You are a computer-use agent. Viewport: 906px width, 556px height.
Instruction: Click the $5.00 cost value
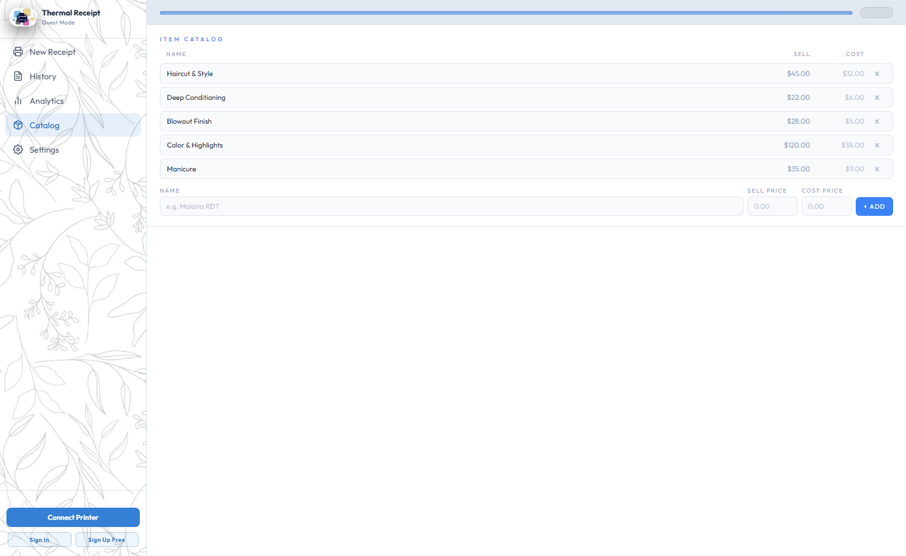pos(854,121)
